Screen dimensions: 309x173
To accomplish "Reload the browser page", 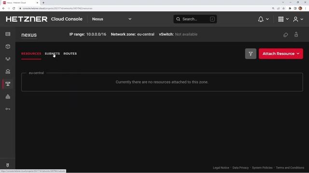I will click(x=14, y=9).
